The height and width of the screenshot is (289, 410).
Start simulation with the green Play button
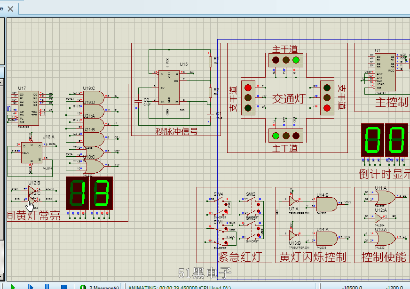click(x=13, y=287)
